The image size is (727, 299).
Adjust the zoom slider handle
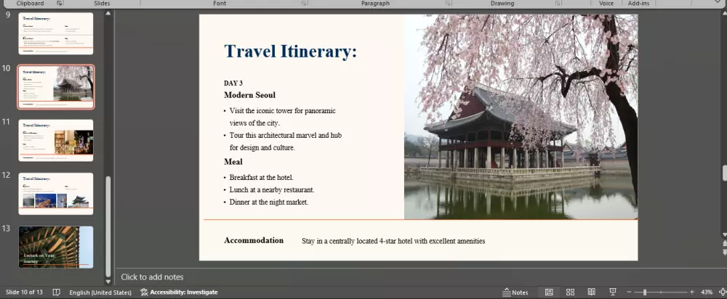click(644, 292)
